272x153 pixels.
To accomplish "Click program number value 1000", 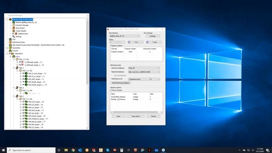I will tap(130, 52).
